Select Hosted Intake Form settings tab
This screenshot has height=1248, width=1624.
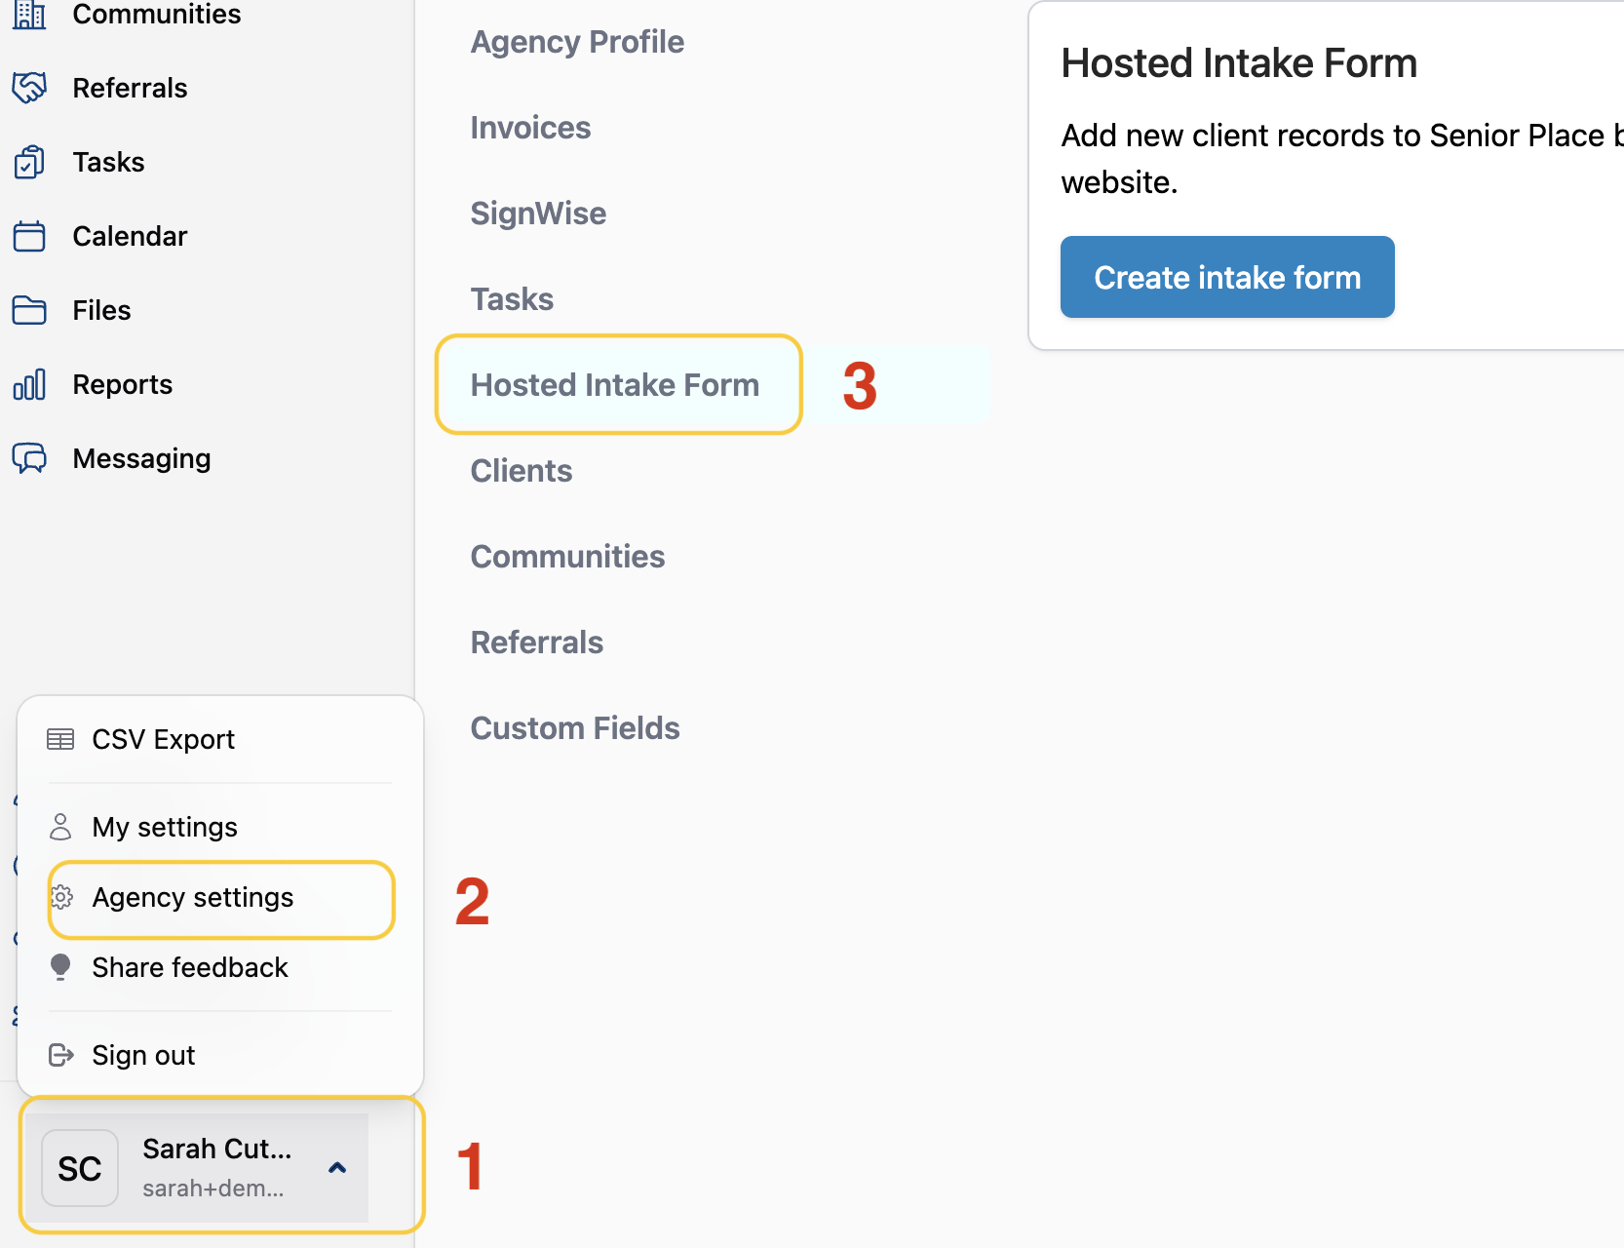614,385
